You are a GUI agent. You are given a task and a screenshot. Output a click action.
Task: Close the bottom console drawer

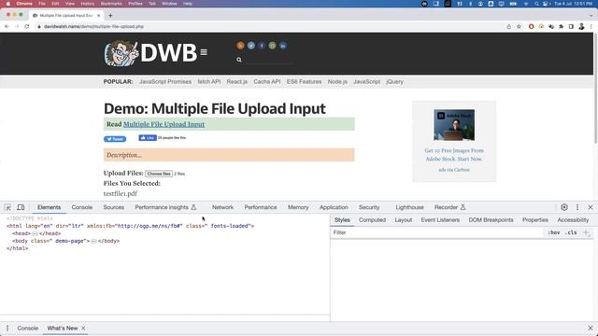coord(591,328)
